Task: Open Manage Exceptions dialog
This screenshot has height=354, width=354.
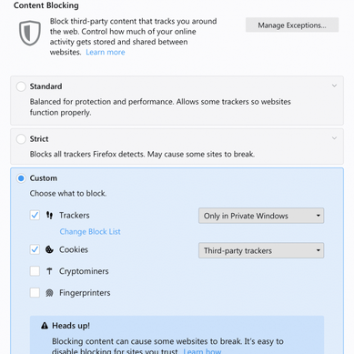Action: [x=292, y=25]
